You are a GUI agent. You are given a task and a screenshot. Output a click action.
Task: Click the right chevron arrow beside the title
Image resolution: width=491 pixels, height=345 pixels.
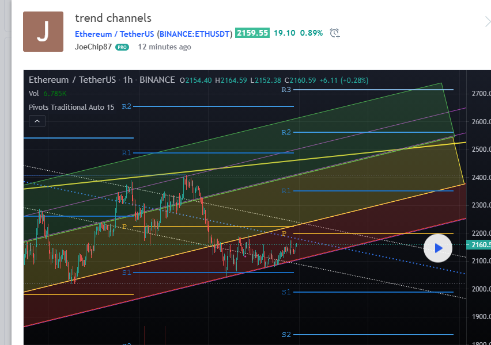487,22
